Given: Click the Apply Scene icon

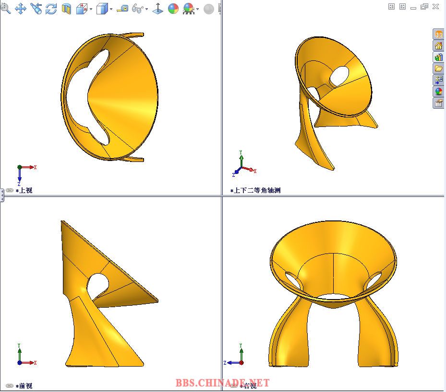Looking at the screenshot, I should coord(189,9).
